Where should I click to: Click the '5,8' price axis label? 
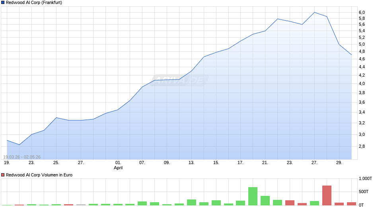tap(362, 19)
